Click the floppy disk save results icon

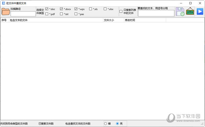pyautogui.click(x=180, y=12)
